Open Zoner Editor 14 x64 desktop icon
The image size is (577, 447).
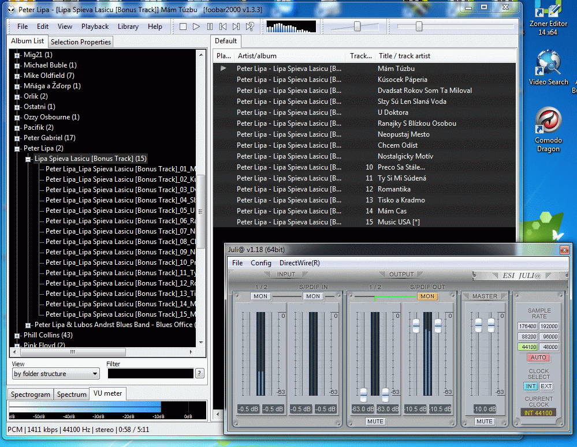(x=548, y=18)
